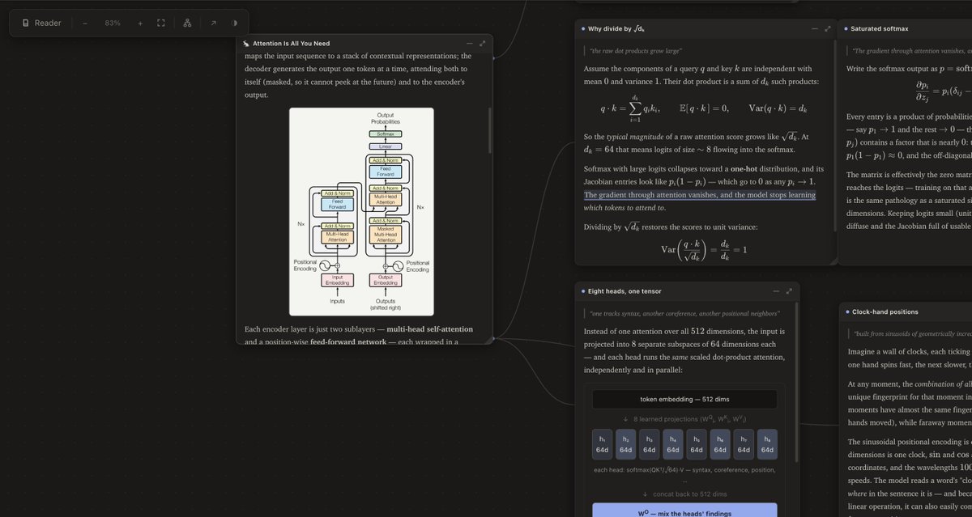Click the Why divide by √dk card title
Screen dimensions: 972x517
click(616, 28)
